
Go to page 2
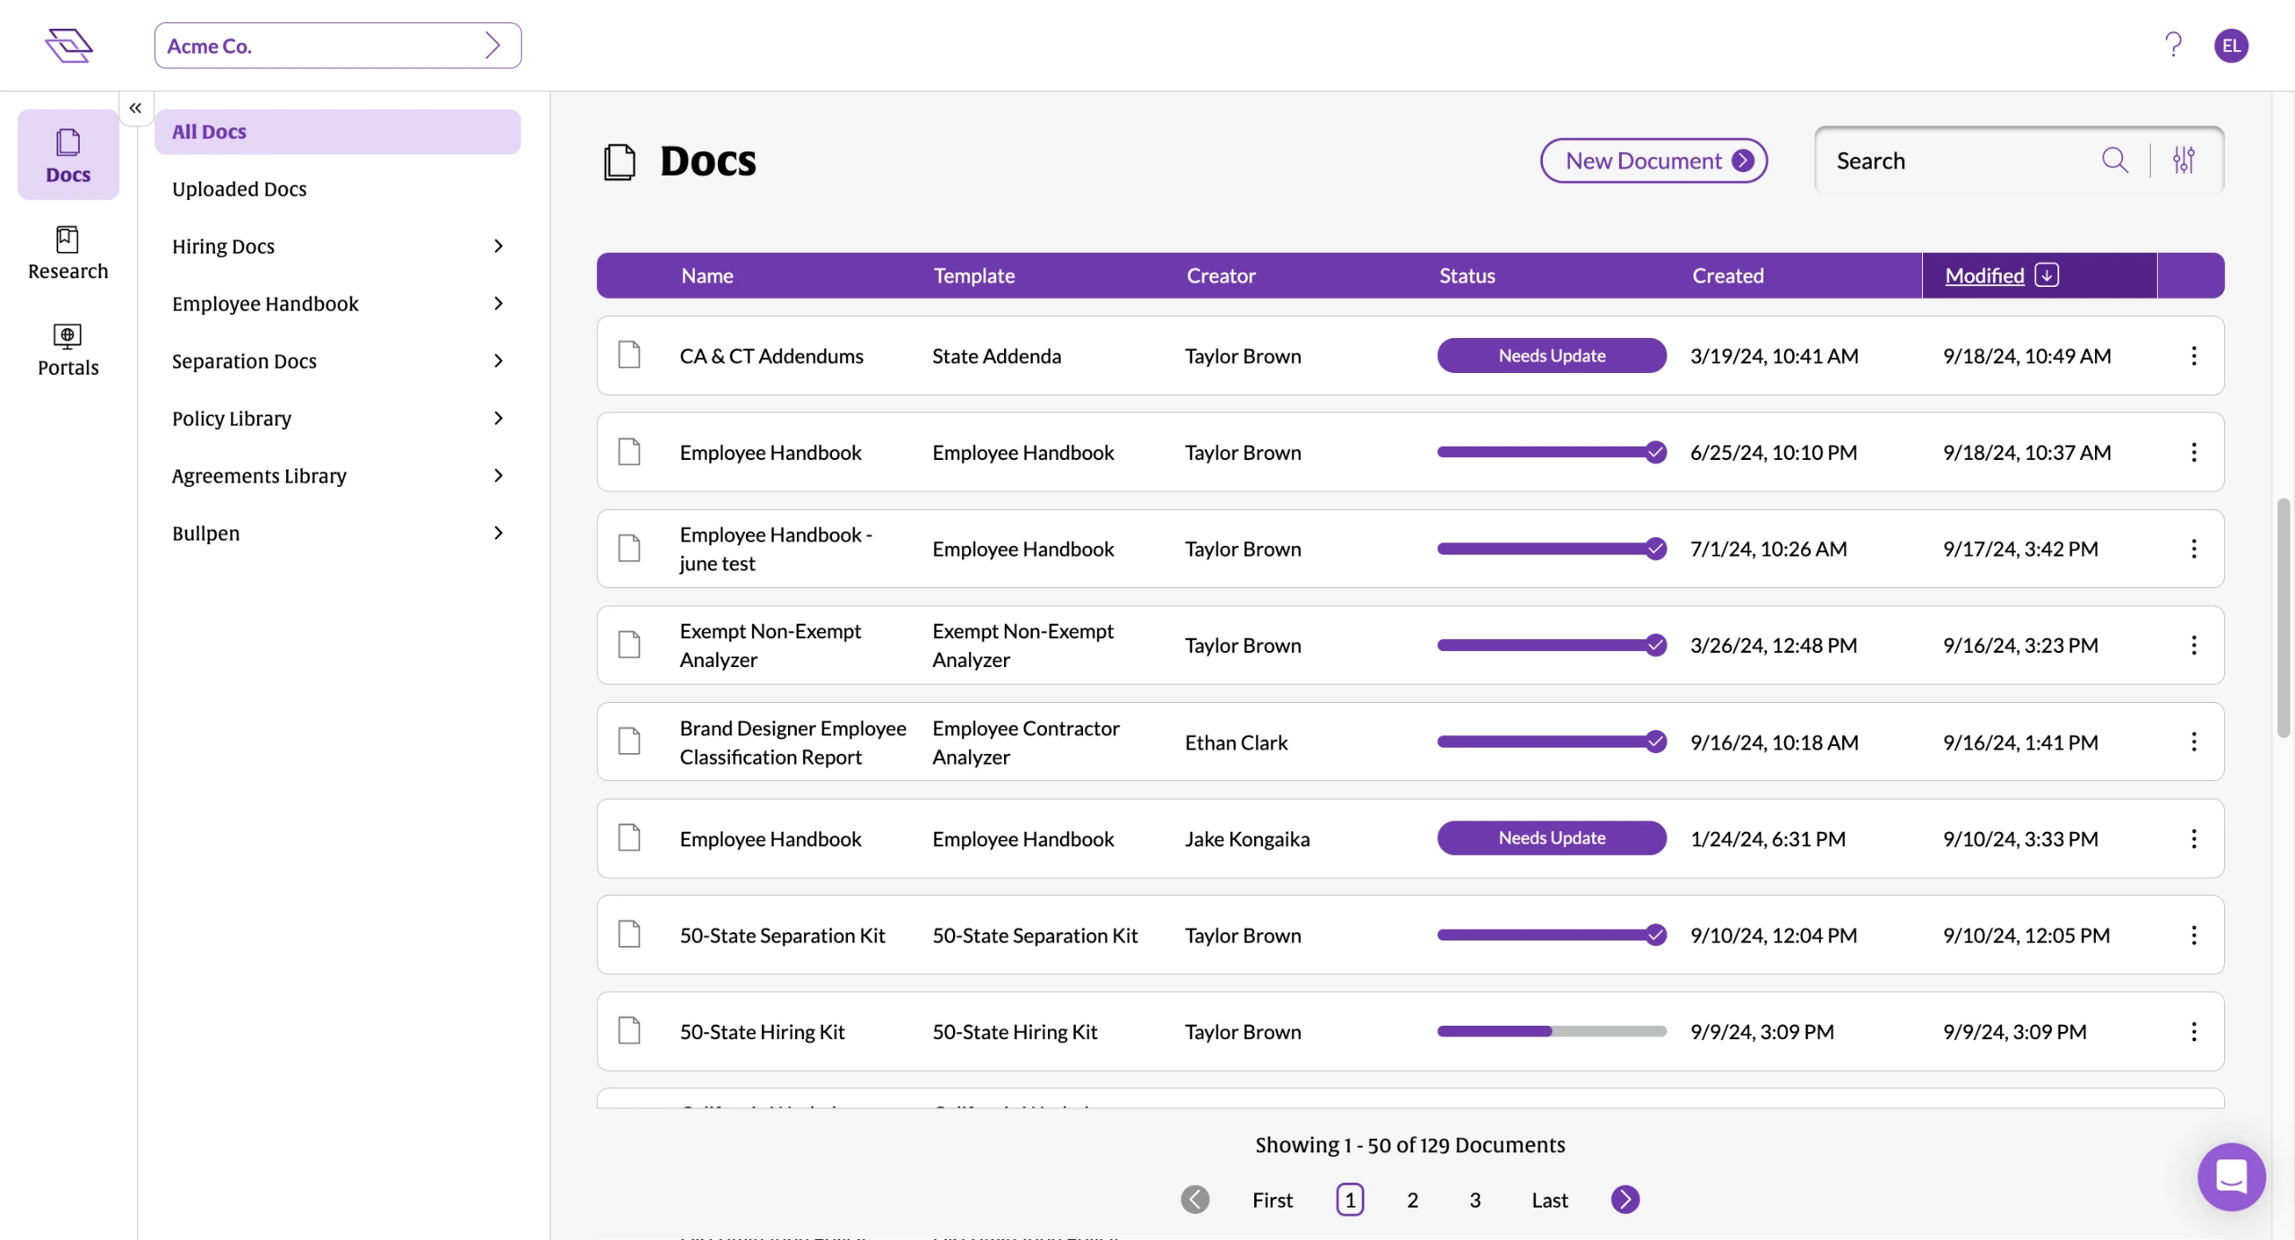(x=1412, y=1200)
